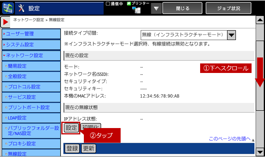
Task: Open プロキシ設定 submenu item
Action: (31, 144)
